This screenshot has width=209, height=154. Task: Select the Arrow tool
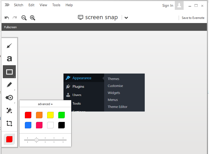9,46
